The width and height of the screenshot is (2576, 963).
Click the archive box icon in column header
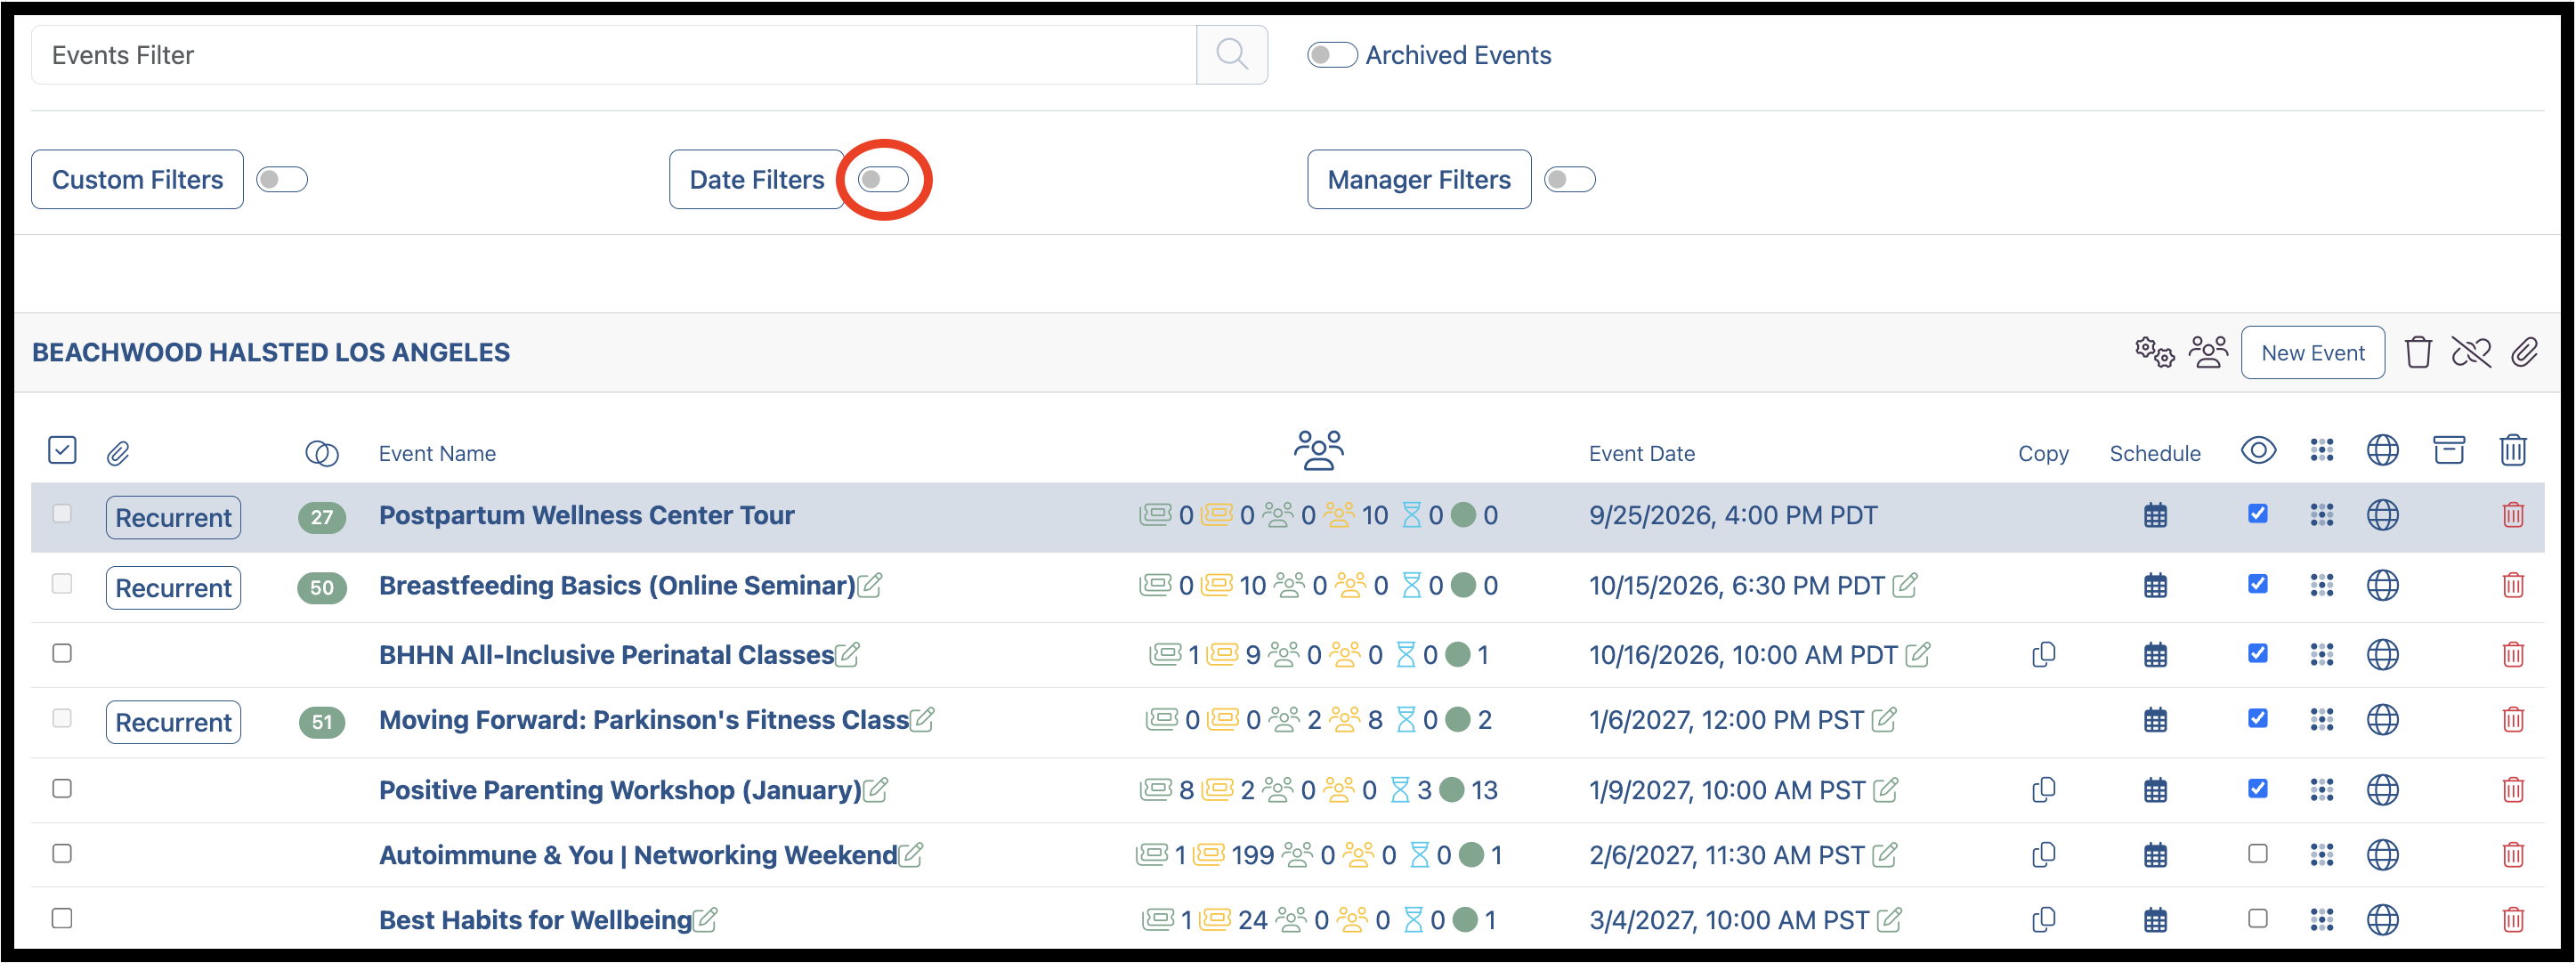(2448, 451)
